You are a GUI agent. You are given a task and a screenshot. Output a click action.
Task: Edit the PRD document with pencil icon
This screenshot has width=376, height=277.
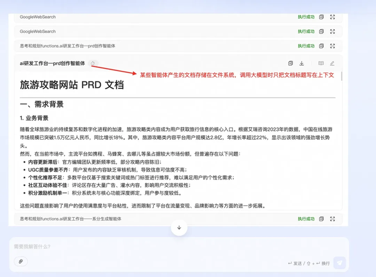click(x=332, y=63)
